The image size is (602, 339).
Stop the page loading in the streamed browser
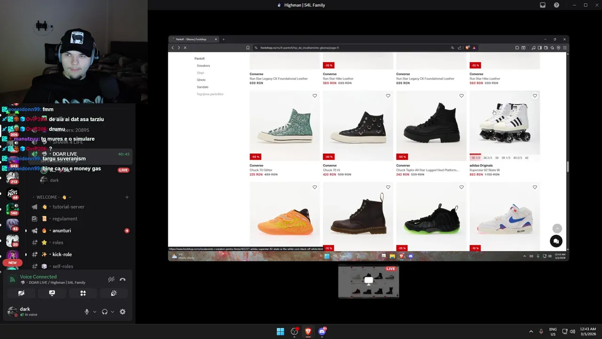[x=185, y=48]
